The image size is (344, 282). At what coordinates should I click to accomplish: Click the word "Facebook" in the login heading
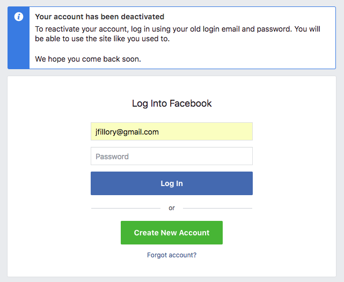tap(191, 103)
